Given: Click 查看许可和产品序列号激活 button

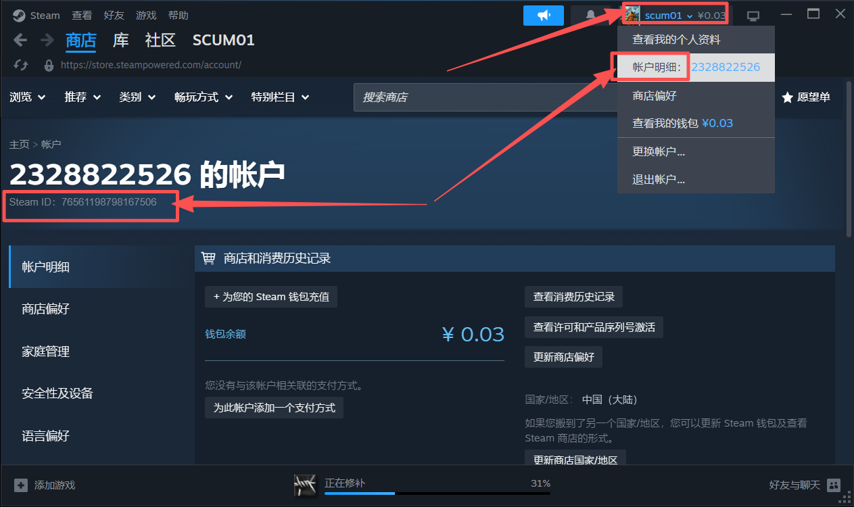Looking at the screenshot, I should pyautogui.click(x=594, y=327).
